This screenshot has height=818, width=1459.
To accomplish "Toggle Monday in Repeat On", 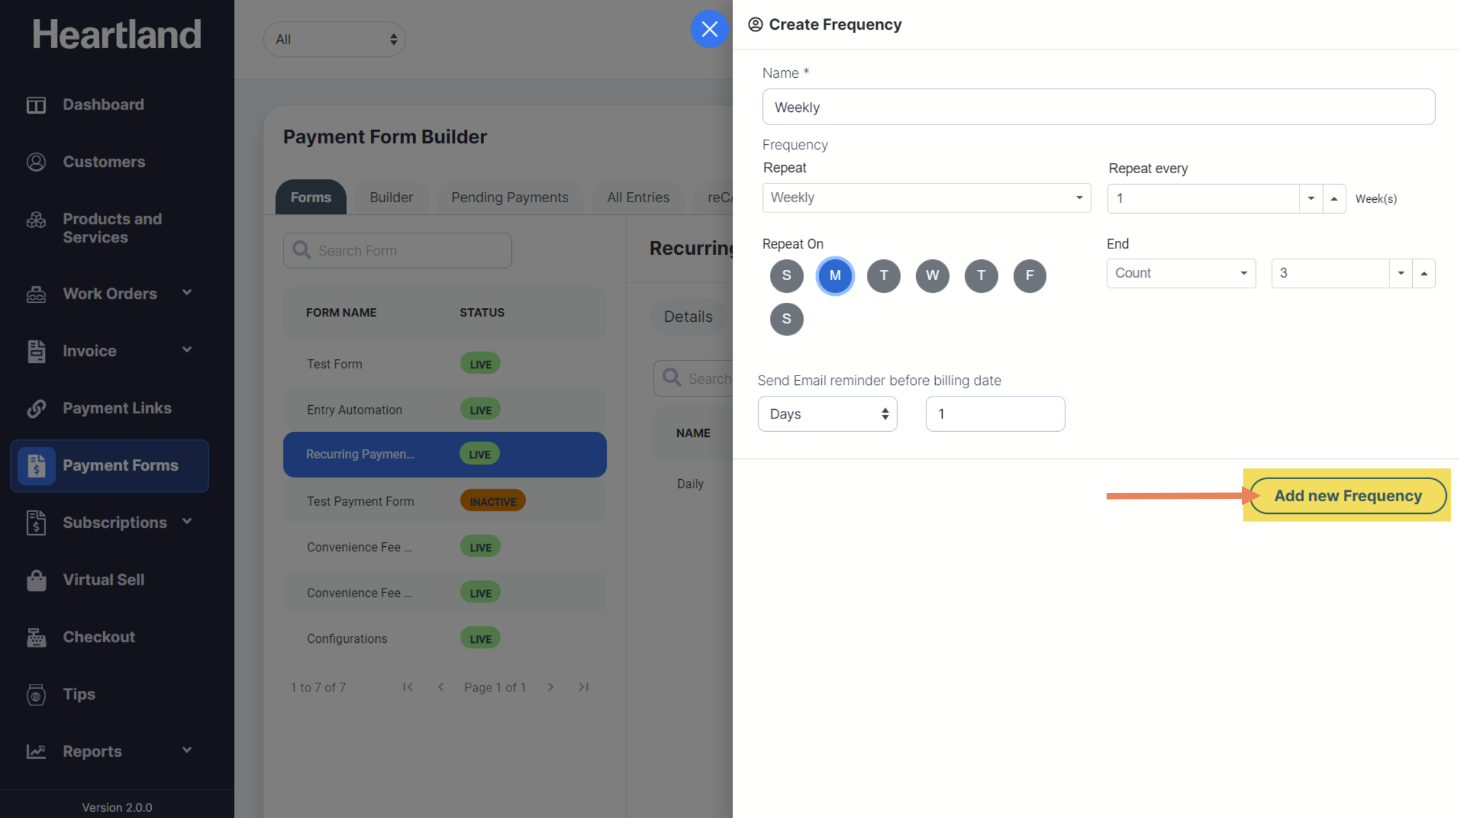I will coord(835,276).
